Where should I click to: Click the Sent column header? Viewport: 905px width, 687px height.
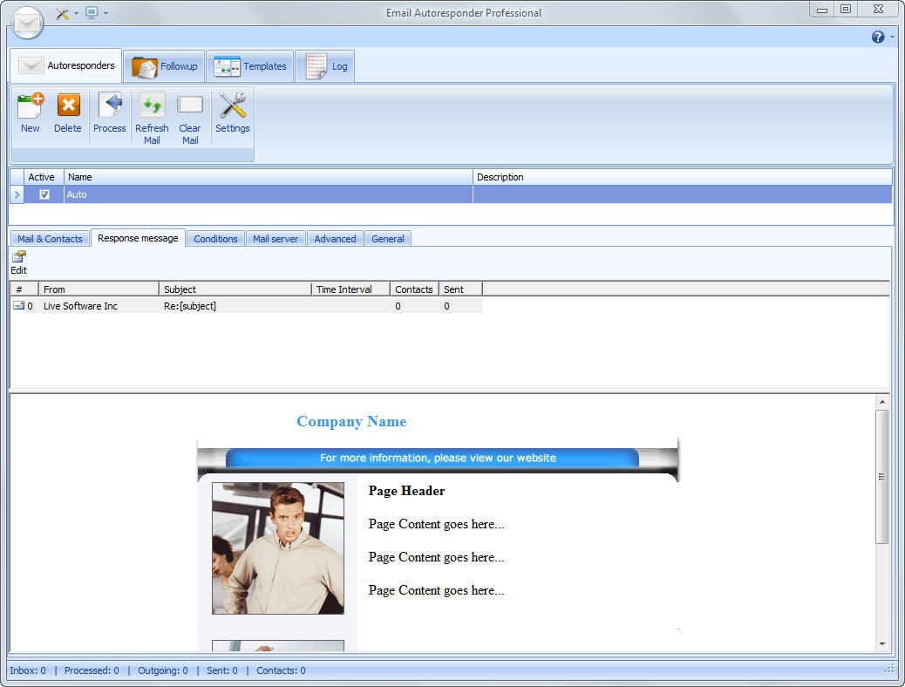460,289
